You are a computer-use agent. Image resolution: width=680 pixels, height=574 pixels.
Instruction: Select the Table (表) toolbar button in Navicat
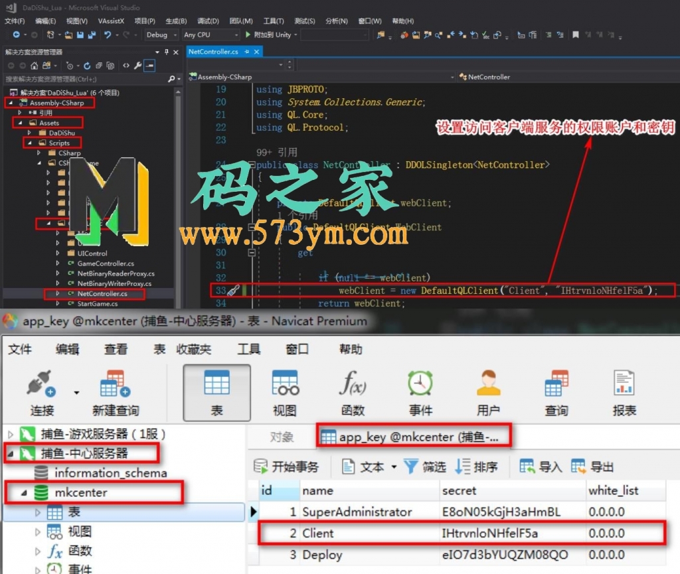[217, 393]
